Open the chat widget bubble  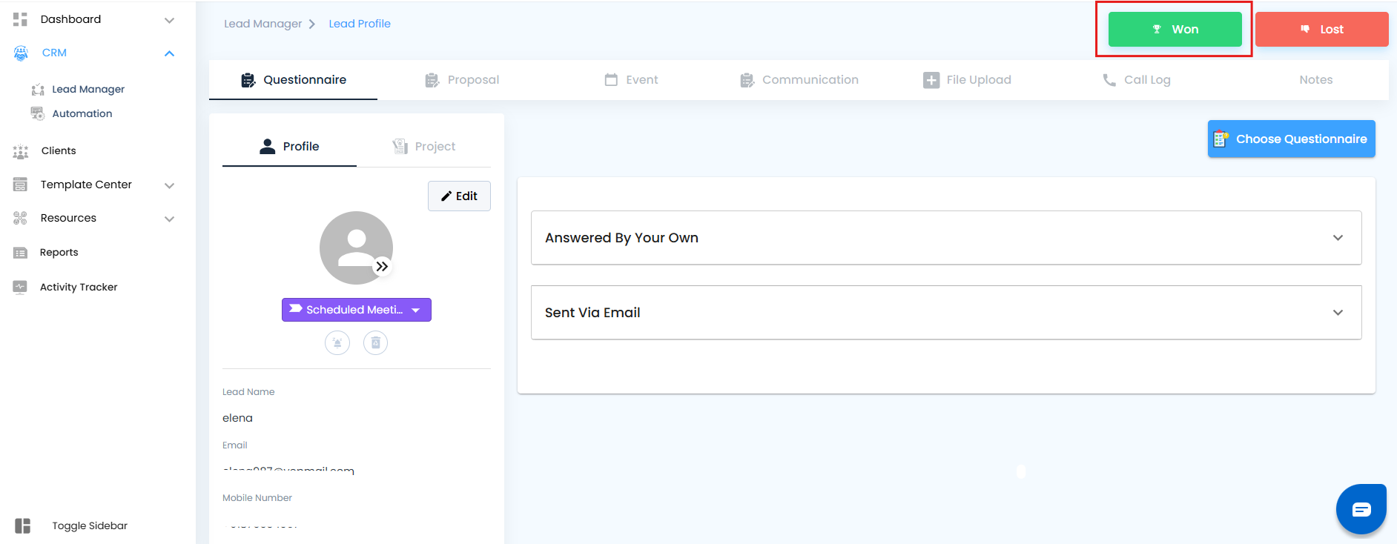click(1361, 509)
